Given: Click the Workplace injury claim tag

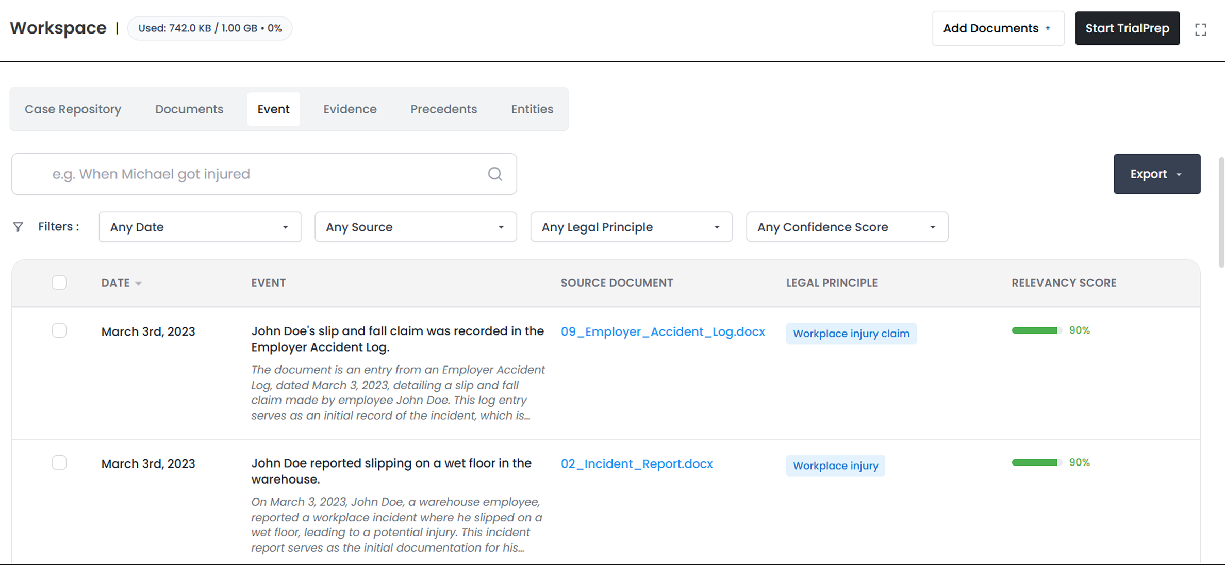Looking at the screenshot, I should click(x=851, y=334).
